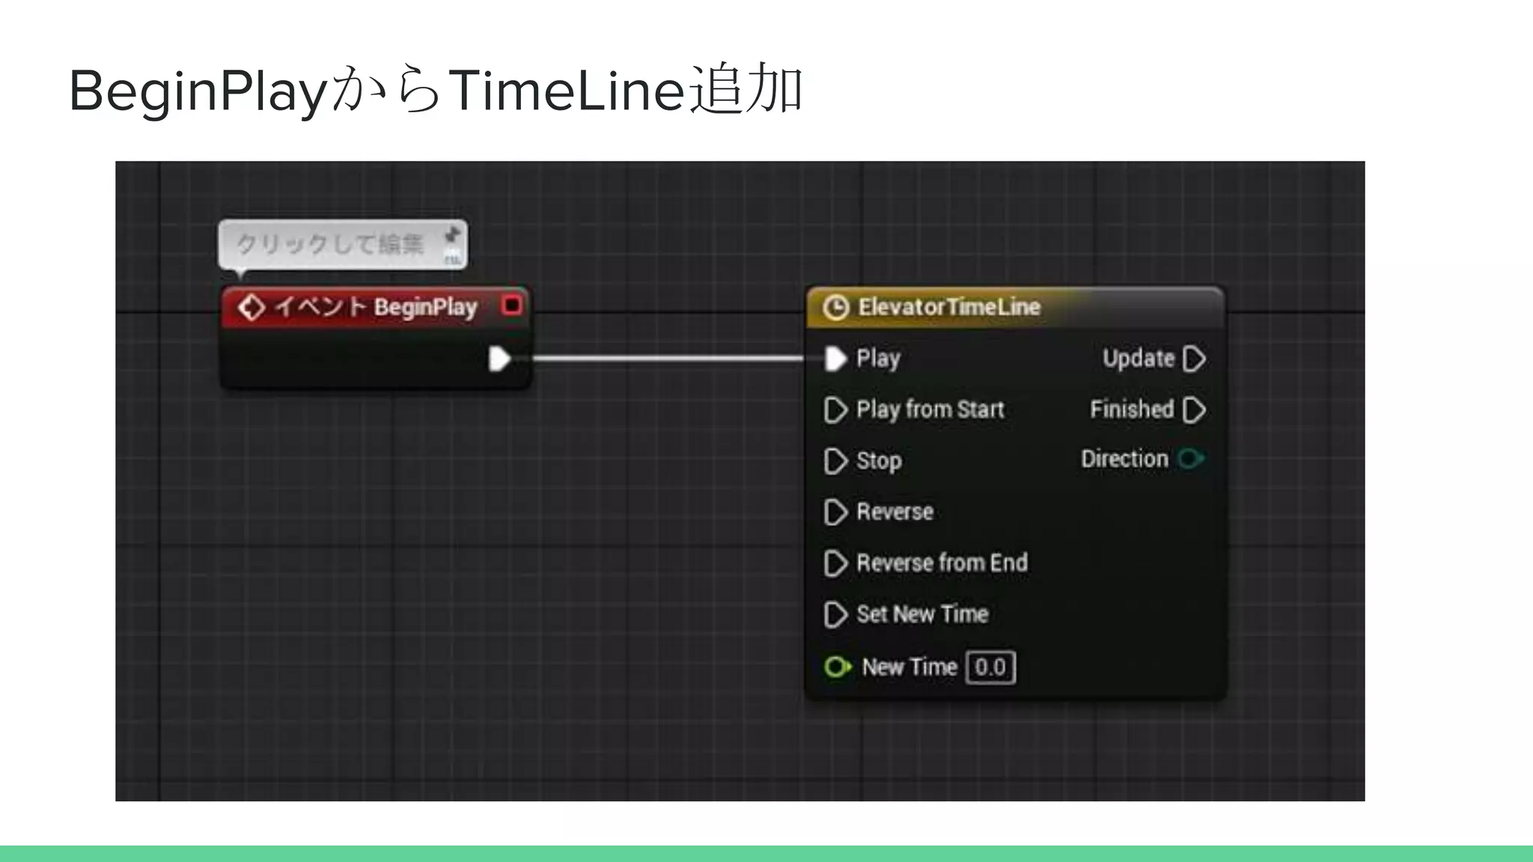Click the Play exec input pin
This screenshot has height=862, width=1533.
(835, 358)
